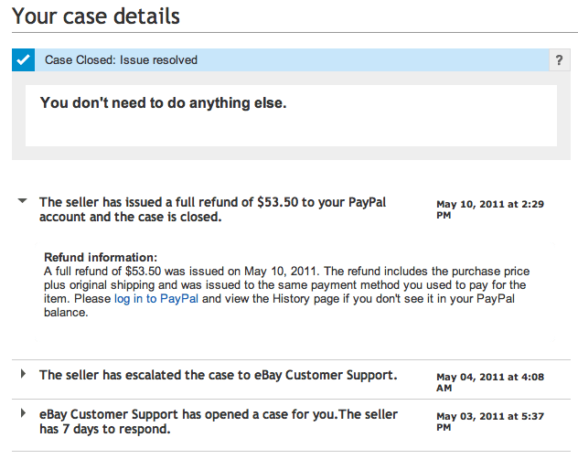Click "The seller has escalated the case" title
The image size is (578, 459).
click(218, 375)
